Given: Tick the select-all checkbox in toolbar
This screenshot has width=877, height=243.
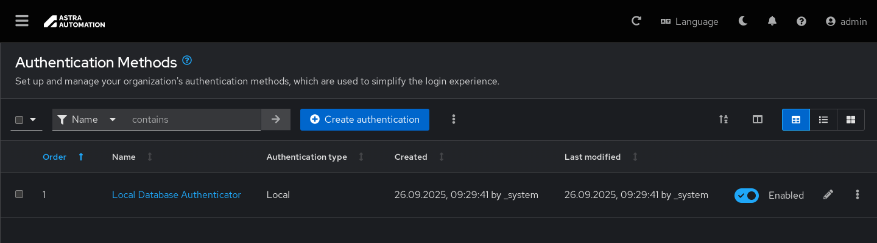Looking at the screenshot, I should point(19,120).
